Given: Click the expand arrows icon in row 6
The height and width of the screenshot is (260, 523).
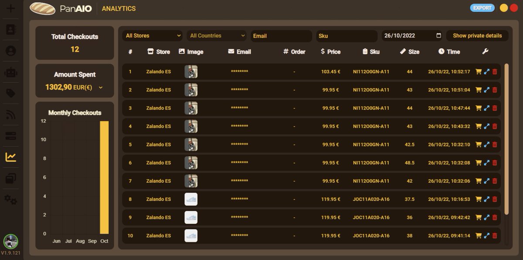Looking at the screenshot, I should click(x=487, y=163).
